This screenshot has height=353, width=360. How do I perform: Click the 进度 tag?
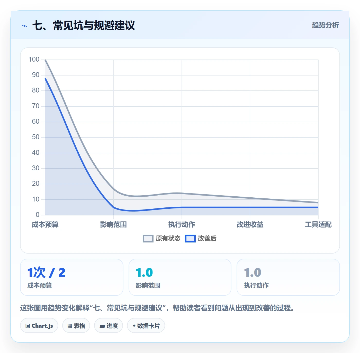pos(109,326)
